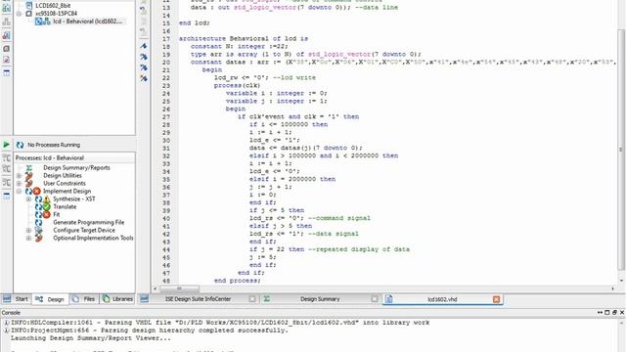Screen dimensions: 626x352
Task: Click the editor horizontal scrollbar left arrow
Action: tap(156, 288)
